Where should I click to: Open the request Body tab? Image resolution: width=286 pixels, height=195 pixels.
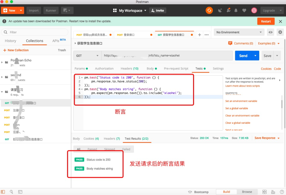point(152,69)
